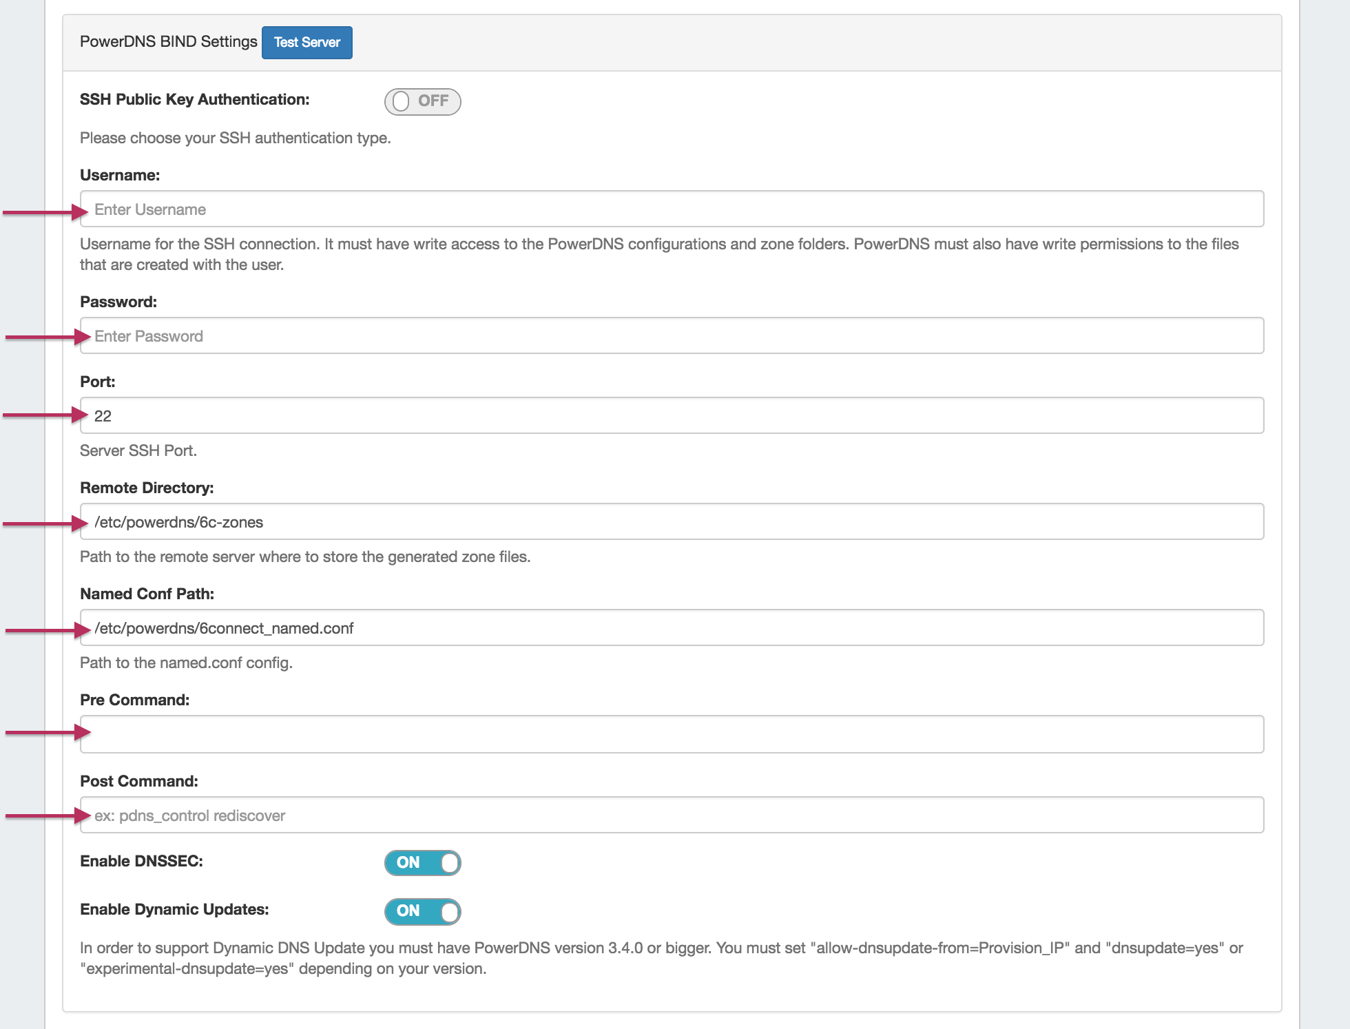Click the red arrow beside Post Command
The width and height of the screenshot is (1350, 1029).
click(48, 815)
